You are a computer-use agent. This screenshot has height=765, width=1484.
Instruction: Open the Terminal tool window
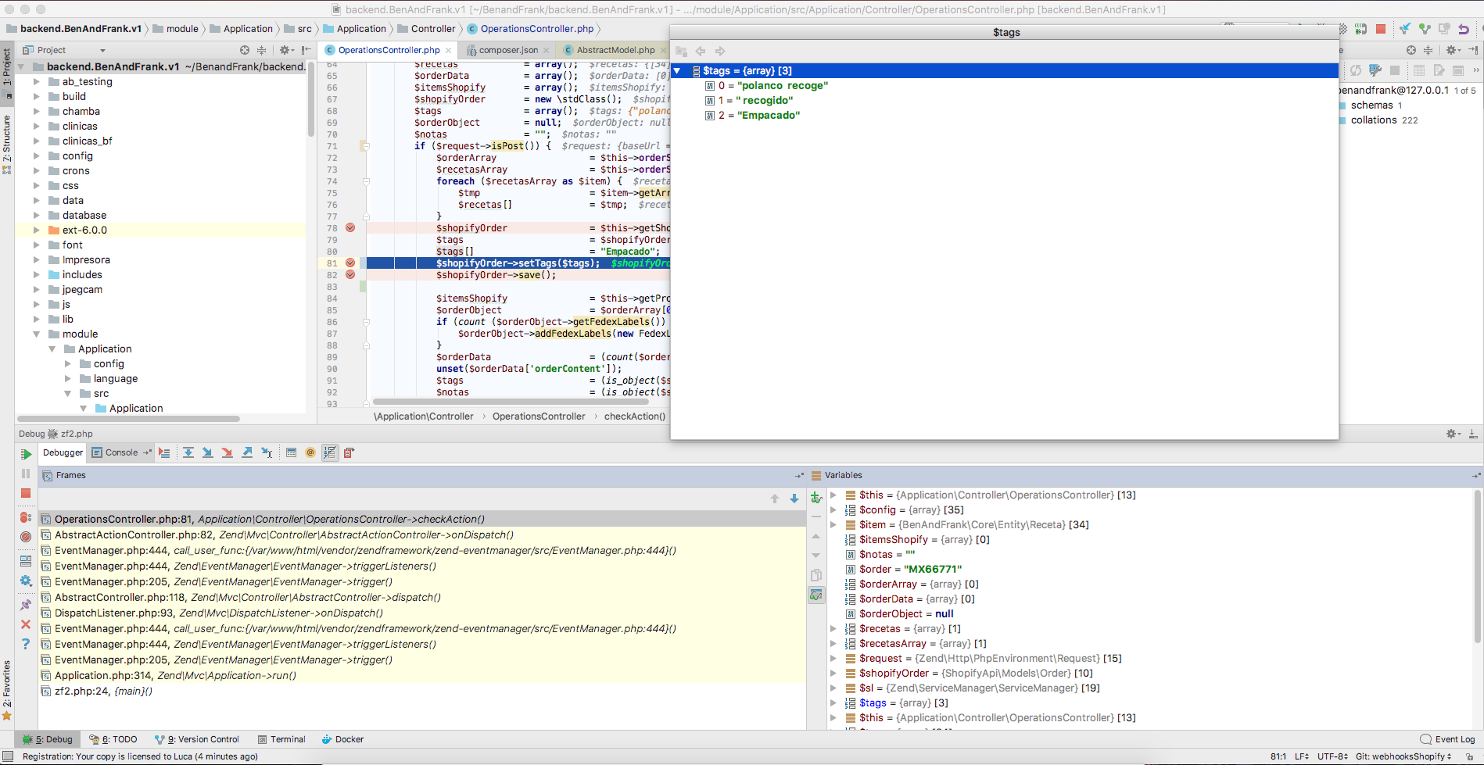point(287,739)
